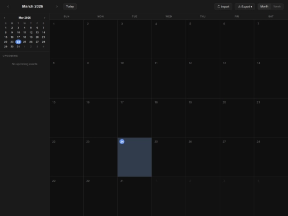Screen dimensions: 288x216
Task: Click day 31 in main calendar grid
Action: click(134, 196)
